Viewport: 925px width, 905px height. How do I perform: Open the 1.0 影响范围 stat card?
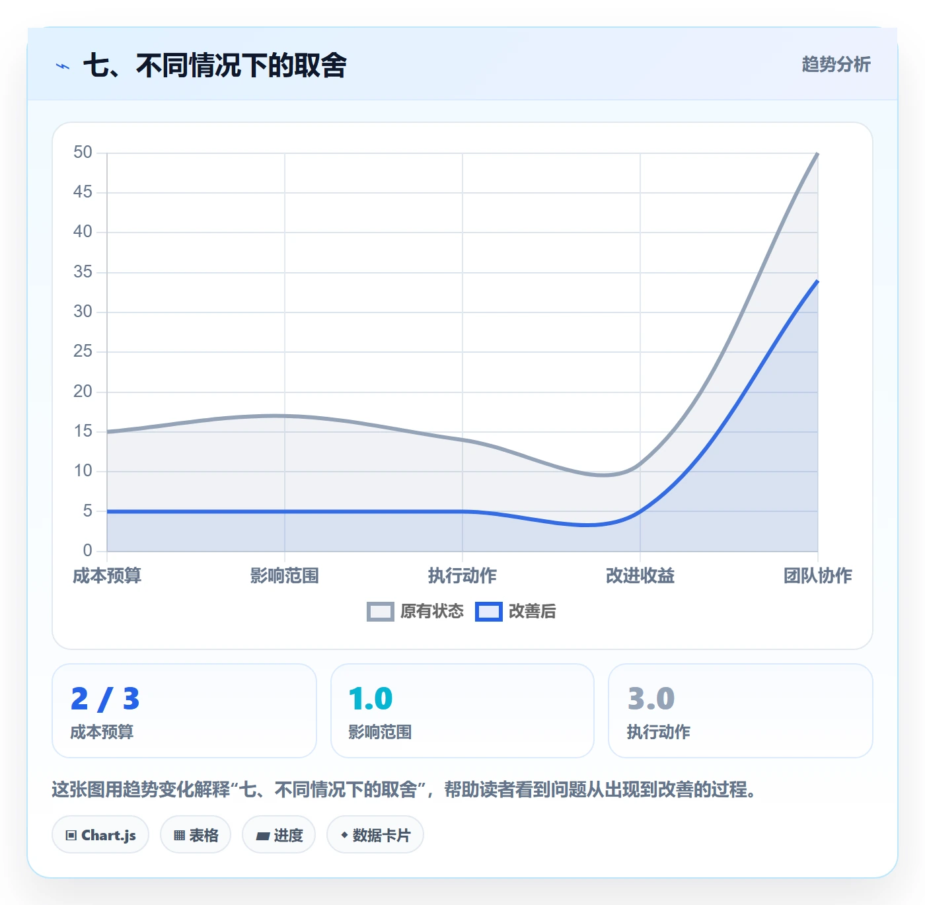462,711
